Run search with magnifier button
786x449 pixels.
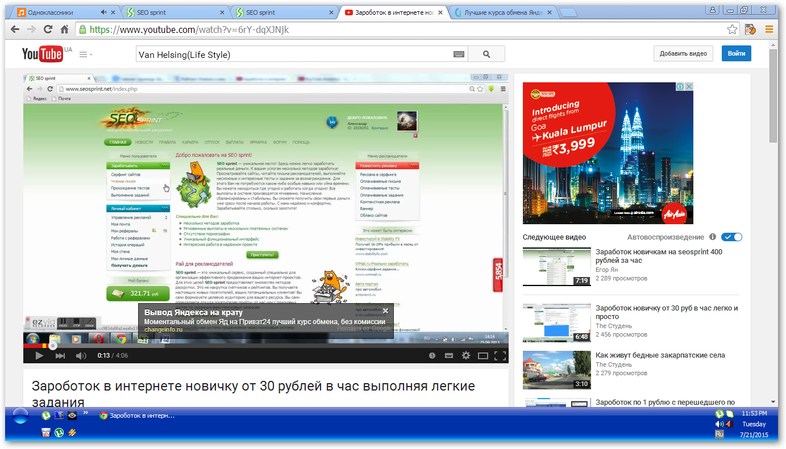tap(486, 54)
